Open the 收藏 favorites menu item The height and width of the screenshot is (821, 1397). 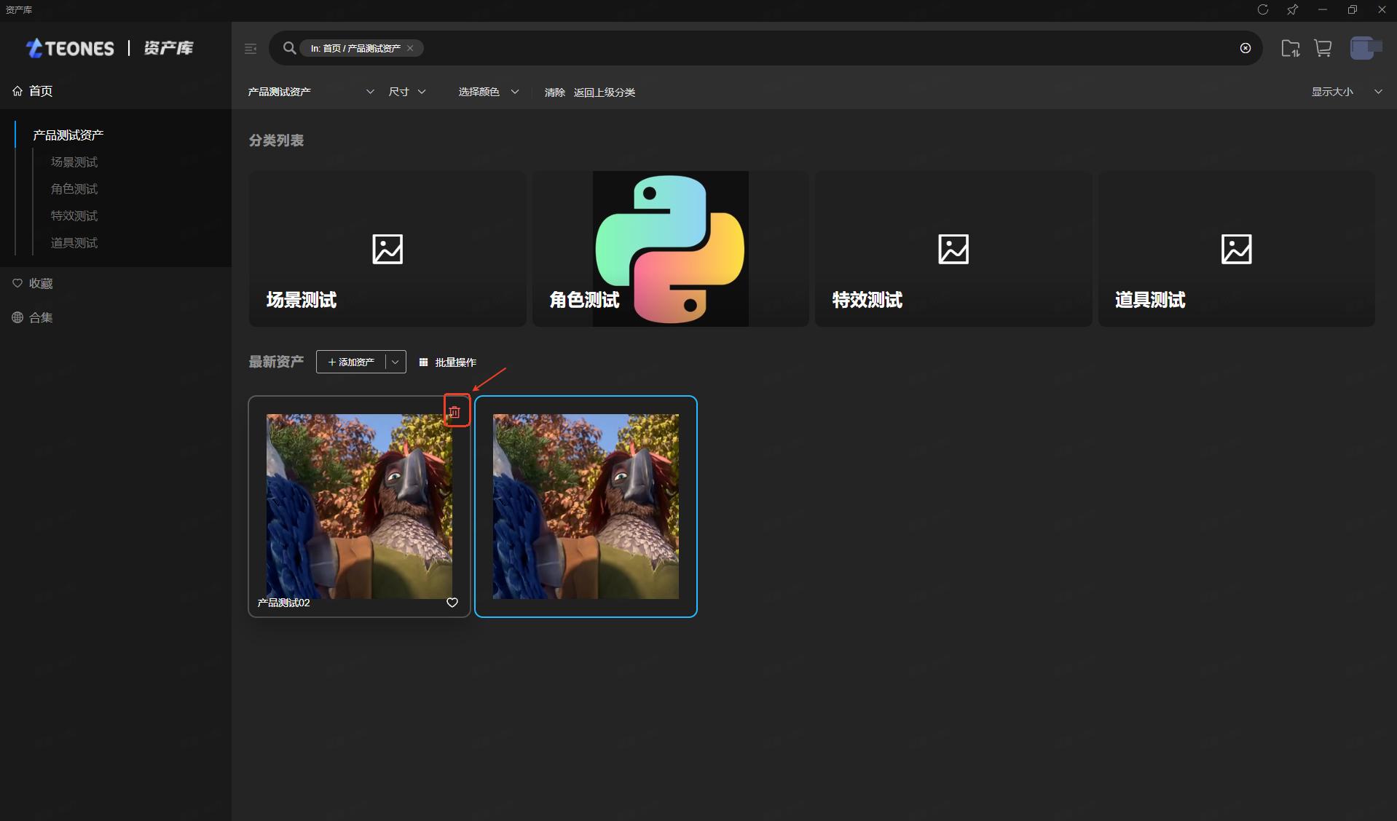click(x=41, y=284)
